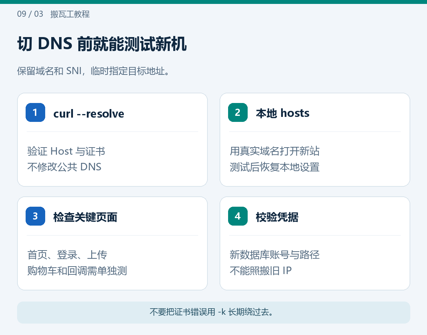Screen dimensions: 427x335
Task: Select the '检查关键页面' card heading
Action: tap(85, 217)
